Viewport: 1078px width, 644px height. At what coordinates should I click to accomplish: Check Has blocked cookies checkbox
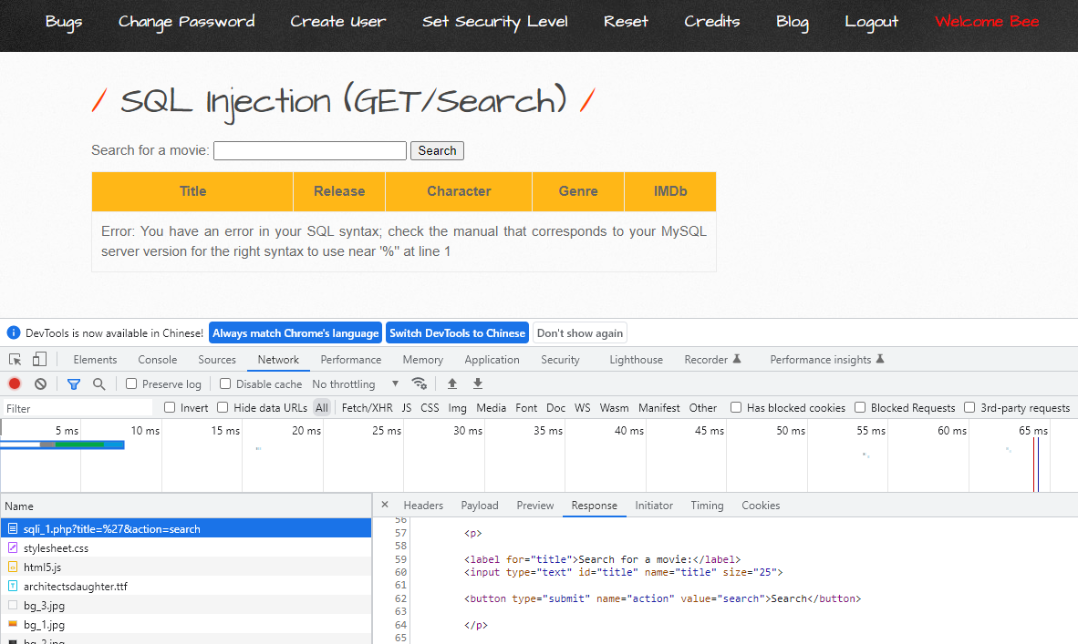[x=736, y=407]
